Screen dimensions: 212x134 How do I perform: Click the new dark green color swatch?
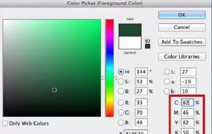coord(130,30)
